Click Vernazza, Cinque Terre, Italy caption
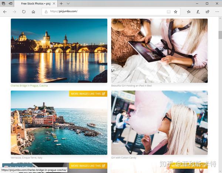This screenshot has height=173, width=222. pyautogui.click(x=27, y=158)
